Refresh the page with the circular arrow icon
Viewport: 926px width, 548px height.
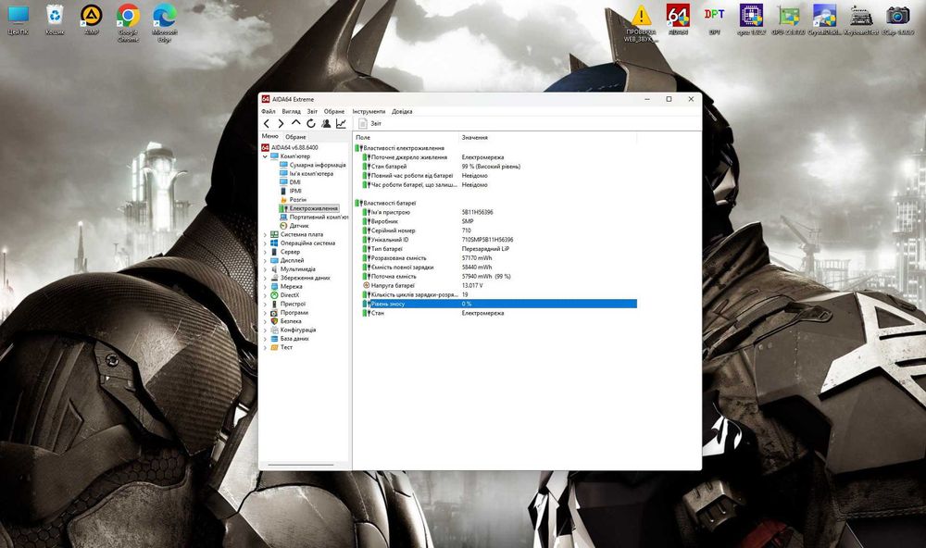coord(310,123)
